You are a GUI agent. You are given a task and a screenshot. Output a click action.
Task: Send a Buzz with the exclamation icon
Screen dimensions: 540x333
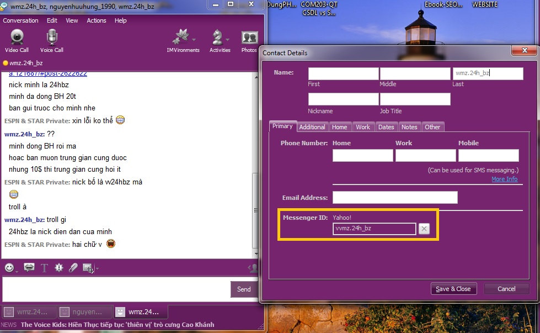(x=59, y=267)
